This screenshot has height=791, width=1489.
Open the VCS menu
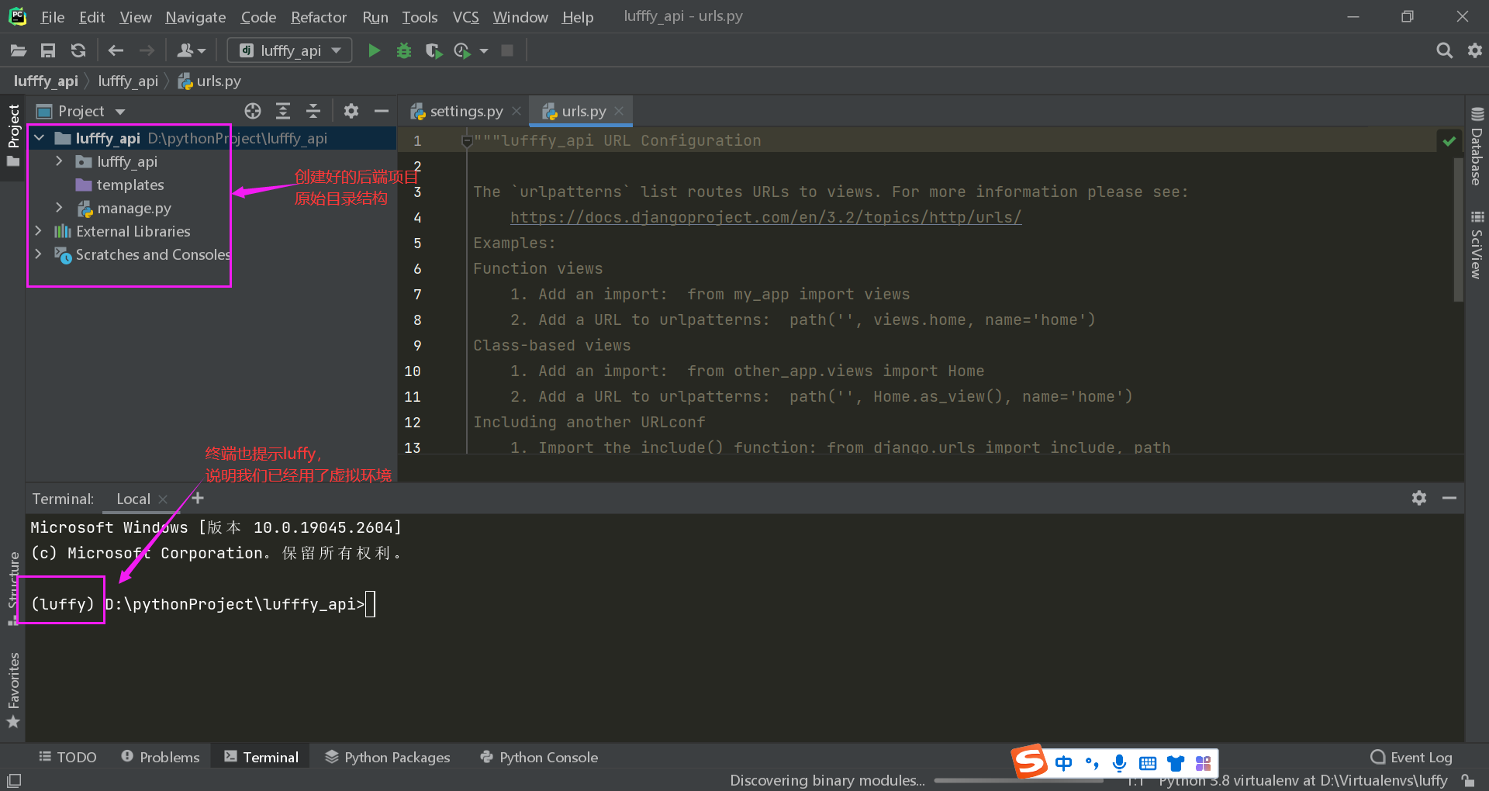tap(465, 17)
